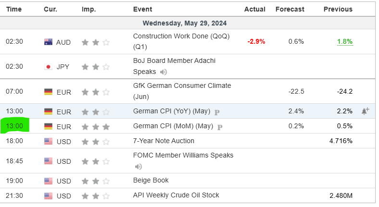Click the US flag icon on Beige Book row
The height and width of the screenshot is (207, 379).
[x=48, y=181]
